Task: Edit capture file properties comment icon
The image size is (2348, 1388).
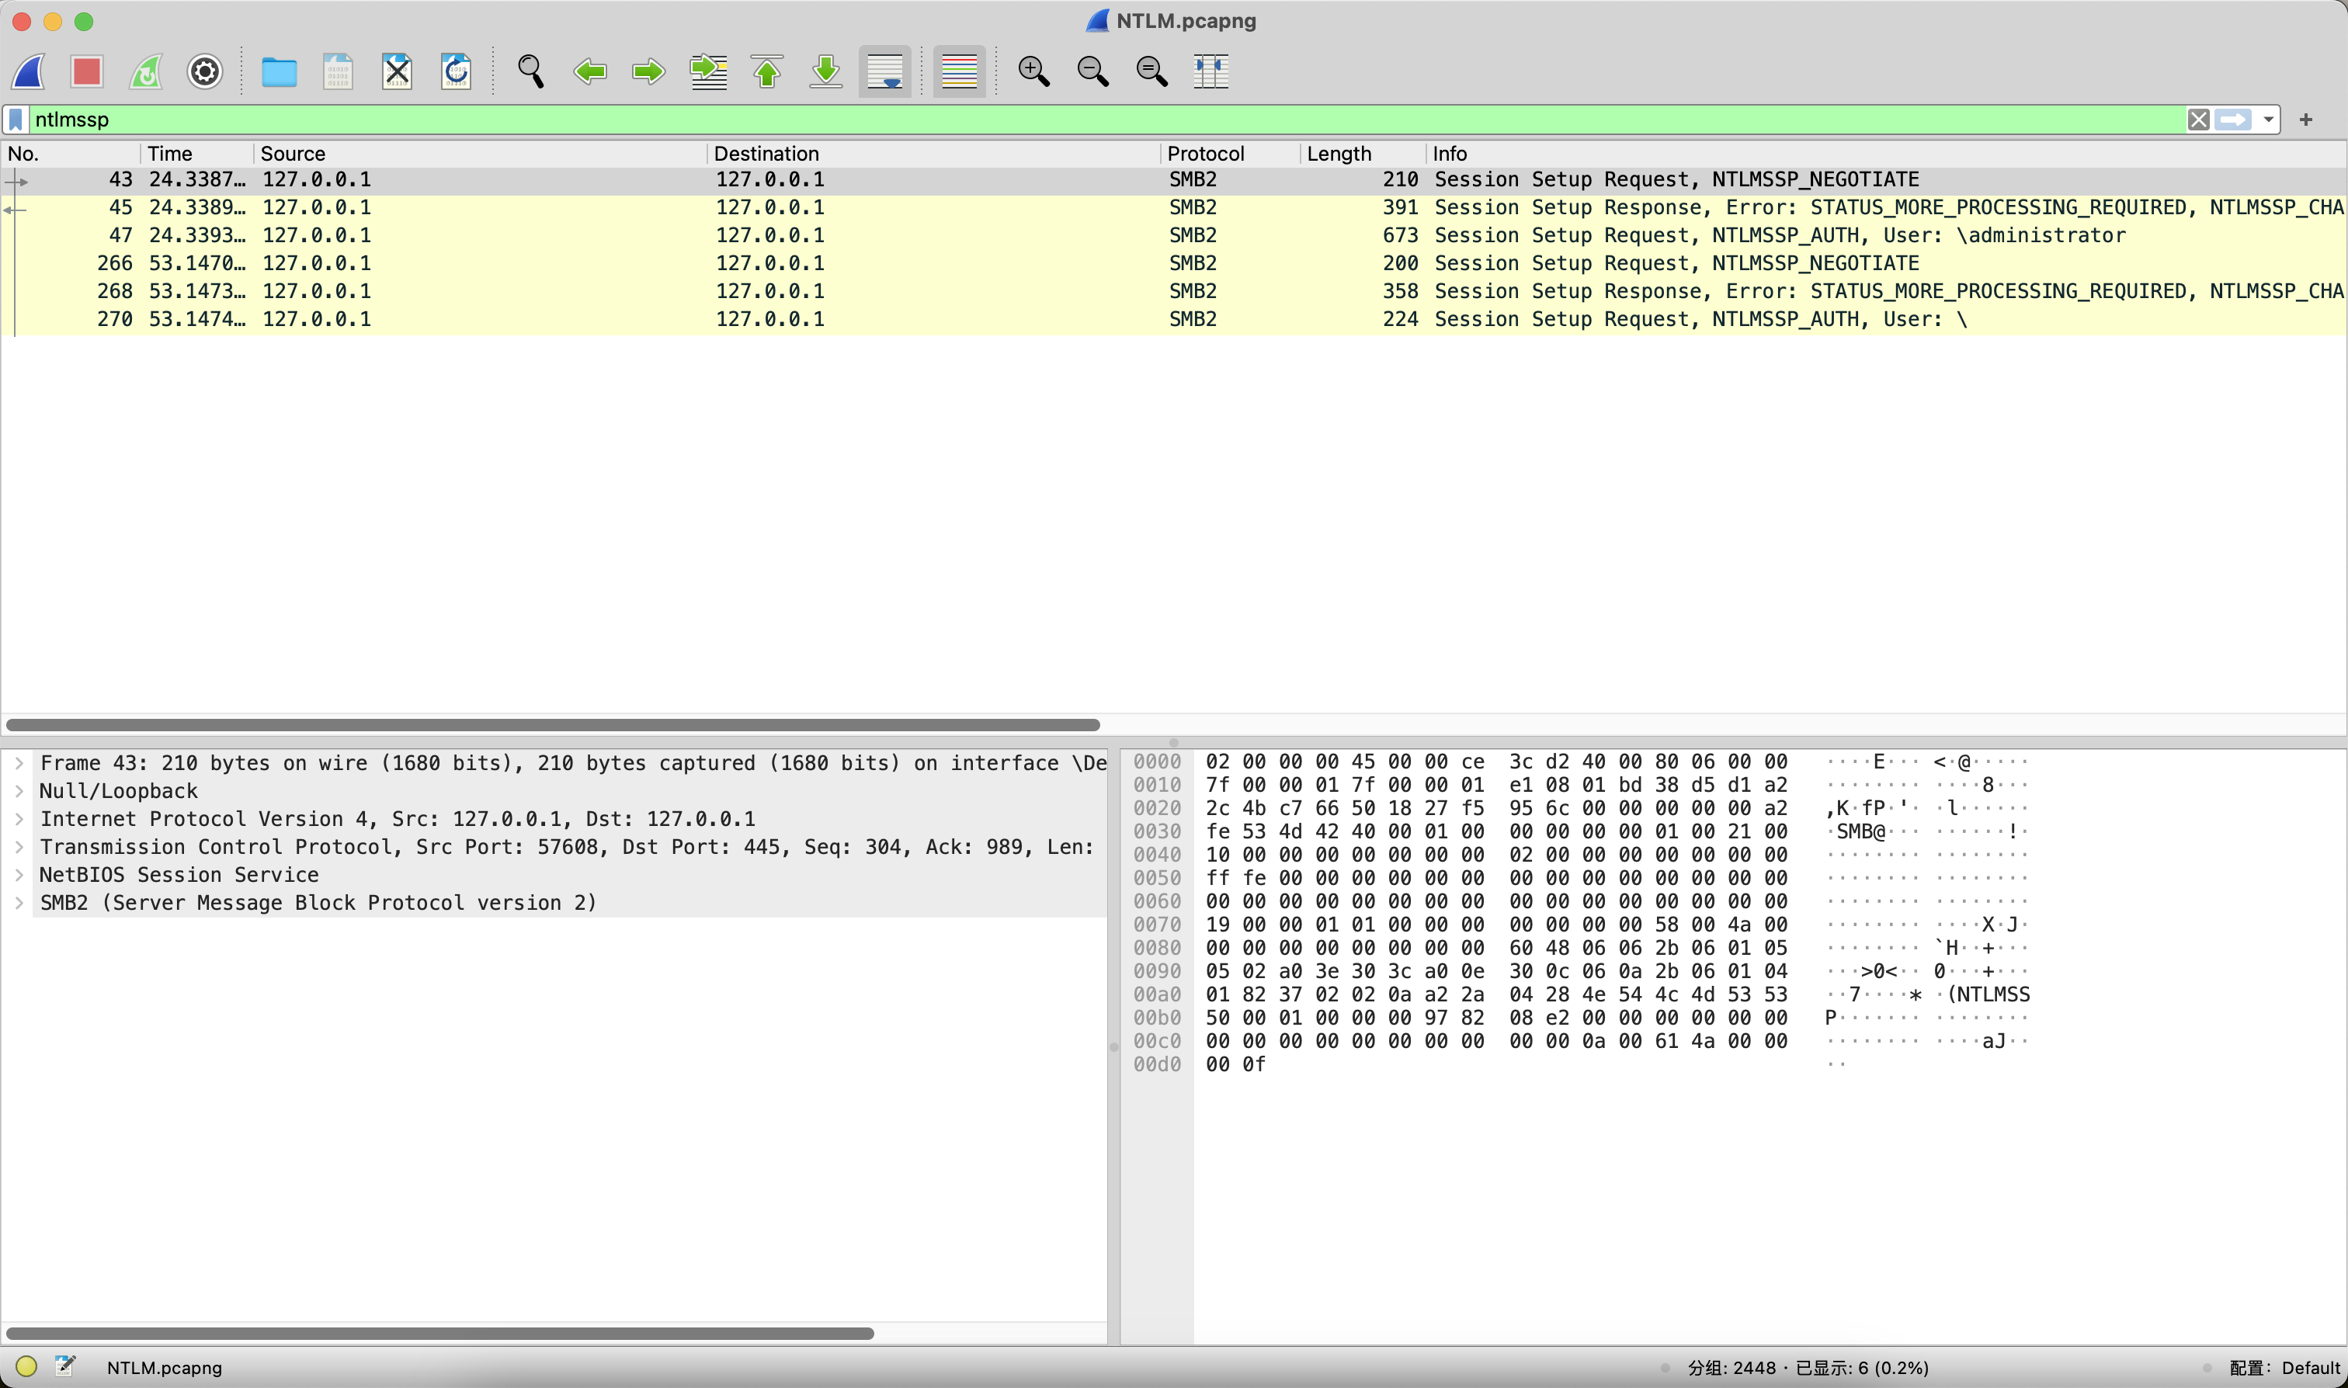Action: [x=64, y=1366]
